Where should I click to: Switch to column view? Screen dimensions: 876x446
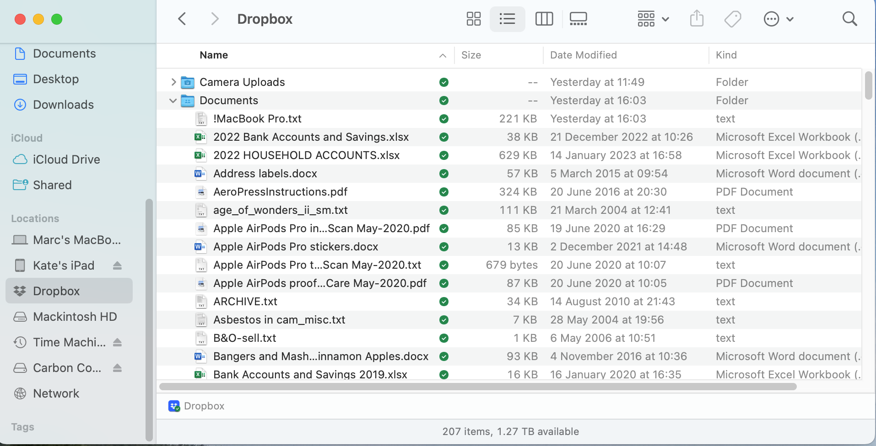[544, 19]
